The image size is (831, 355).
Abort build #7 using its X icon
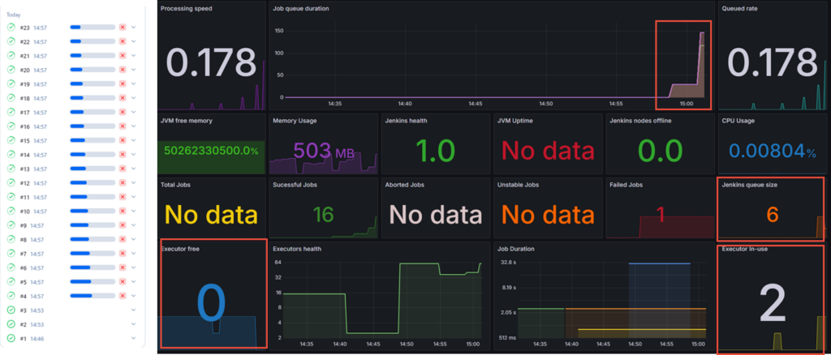[x=123, y=254]
